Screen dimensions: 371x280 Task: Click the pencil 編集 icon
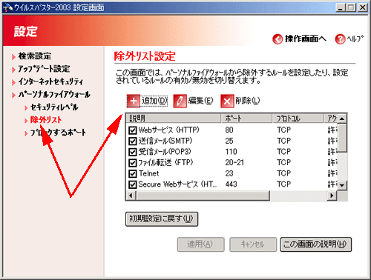[180, 101]
